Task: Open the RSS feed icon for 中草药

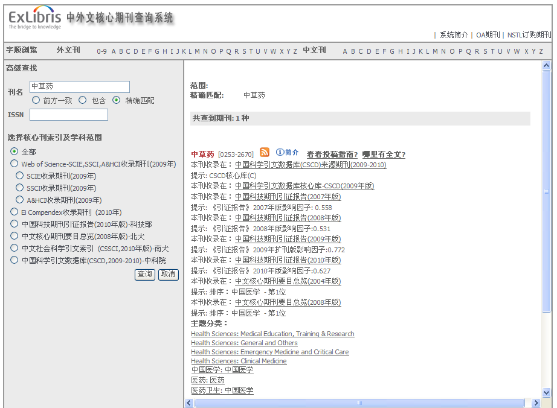Action: [x=264, y=152]
